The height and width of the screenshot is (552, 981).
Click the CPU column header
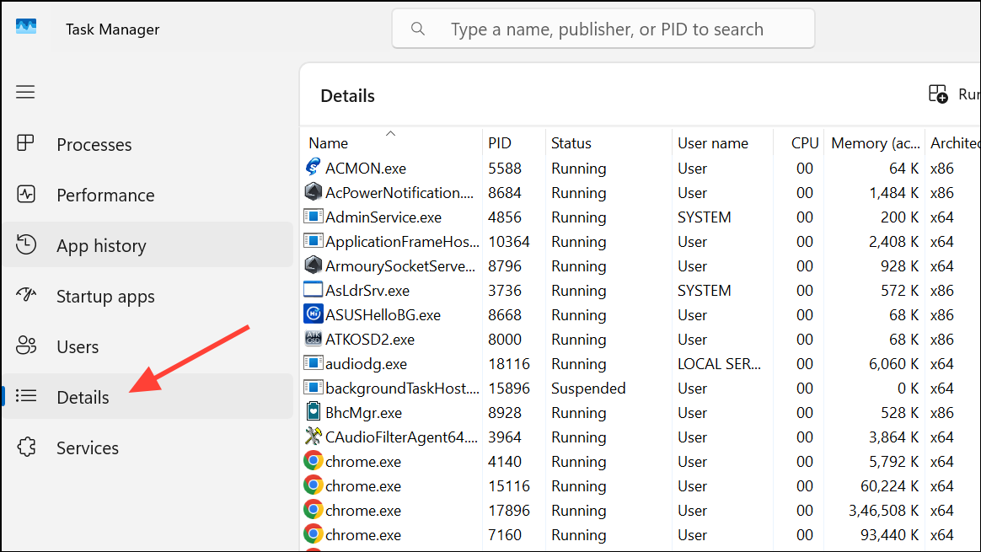coord(804,142)
